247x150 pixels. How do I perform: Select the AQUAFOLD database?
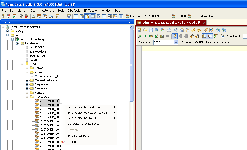click(x=37, y=47)
